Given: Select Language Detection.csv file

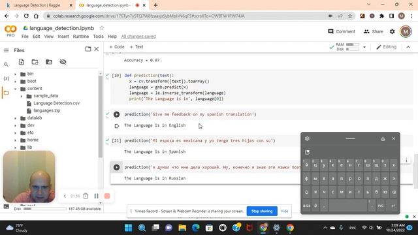Looking at the screenshot, I should coord(56,103).
